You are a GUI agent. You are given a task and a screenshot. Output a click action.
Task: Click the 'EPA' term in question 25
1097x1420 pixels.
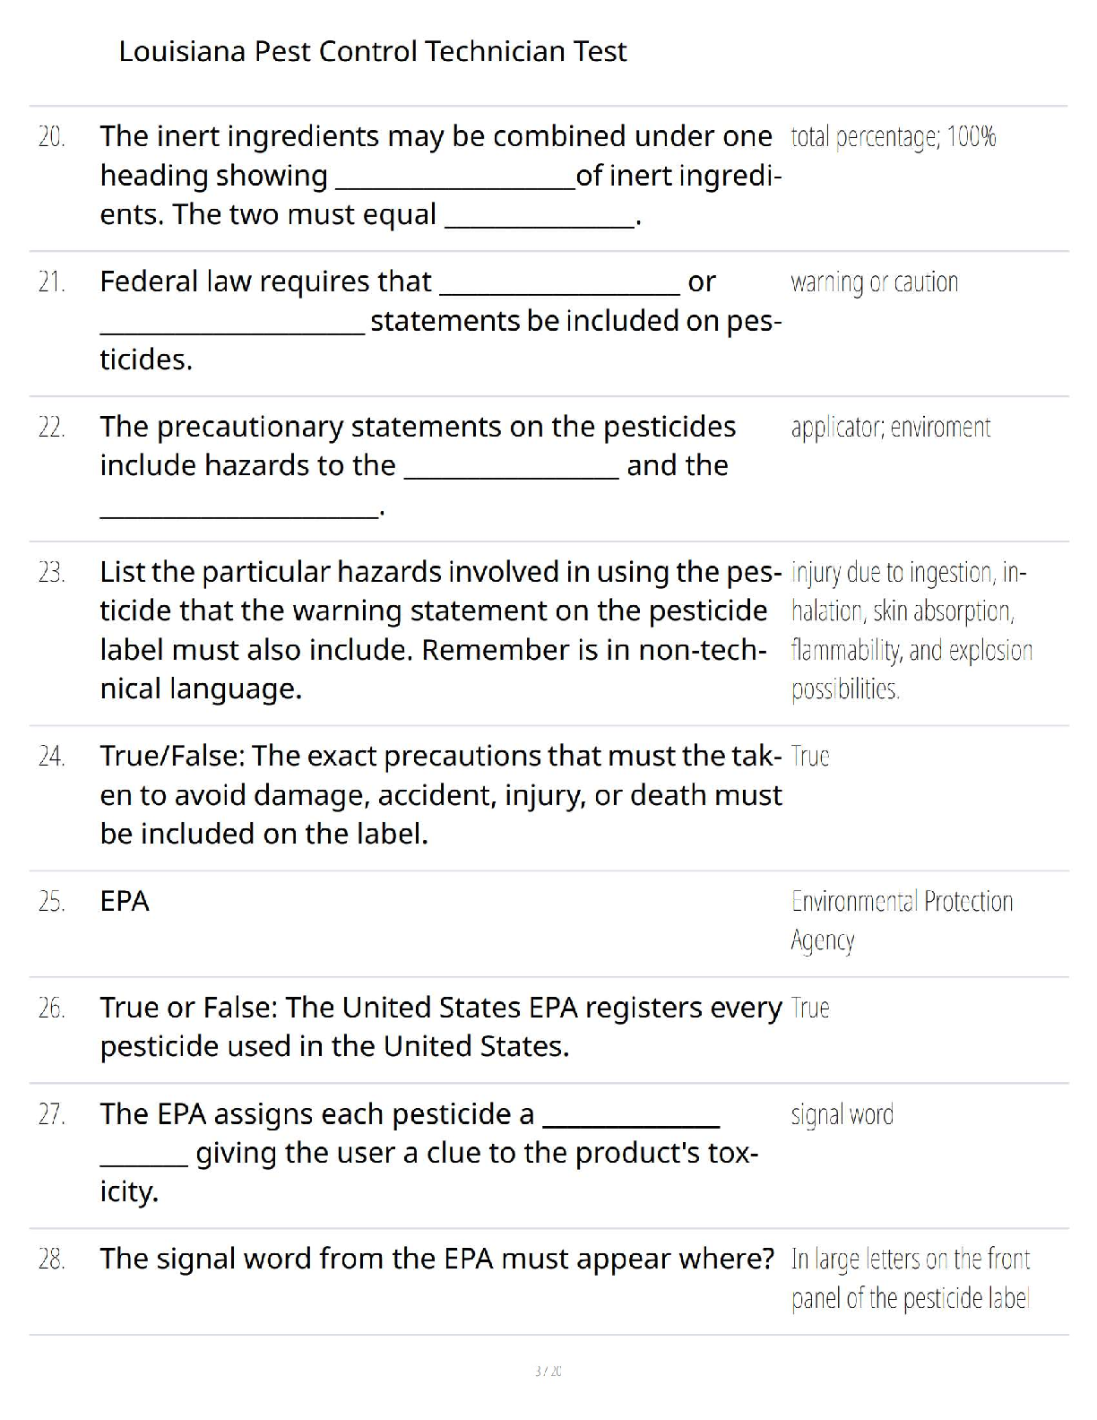tap(125, 901)
